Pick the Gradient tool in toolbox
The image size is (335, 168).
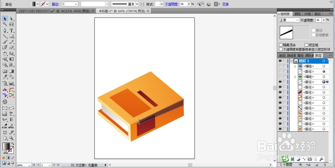[11, 71]
